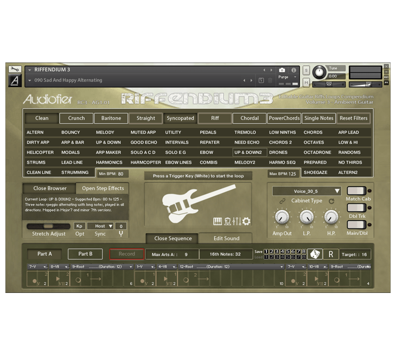Open the 10-VII step dropdown
The image size is (396, 356).
tap(318, 267)
